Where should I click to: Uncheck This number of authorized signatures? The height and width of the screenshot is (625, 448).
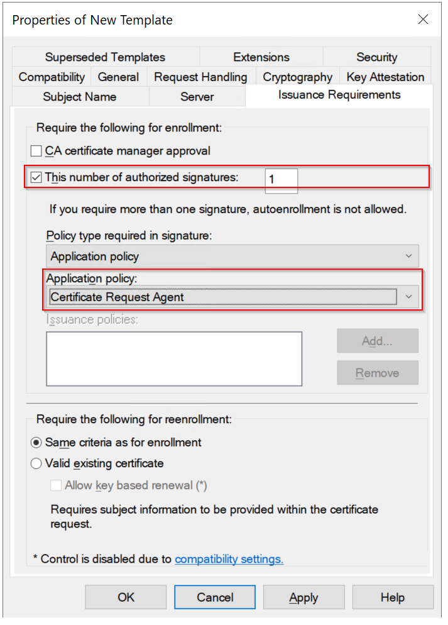(x=36, y=177)
